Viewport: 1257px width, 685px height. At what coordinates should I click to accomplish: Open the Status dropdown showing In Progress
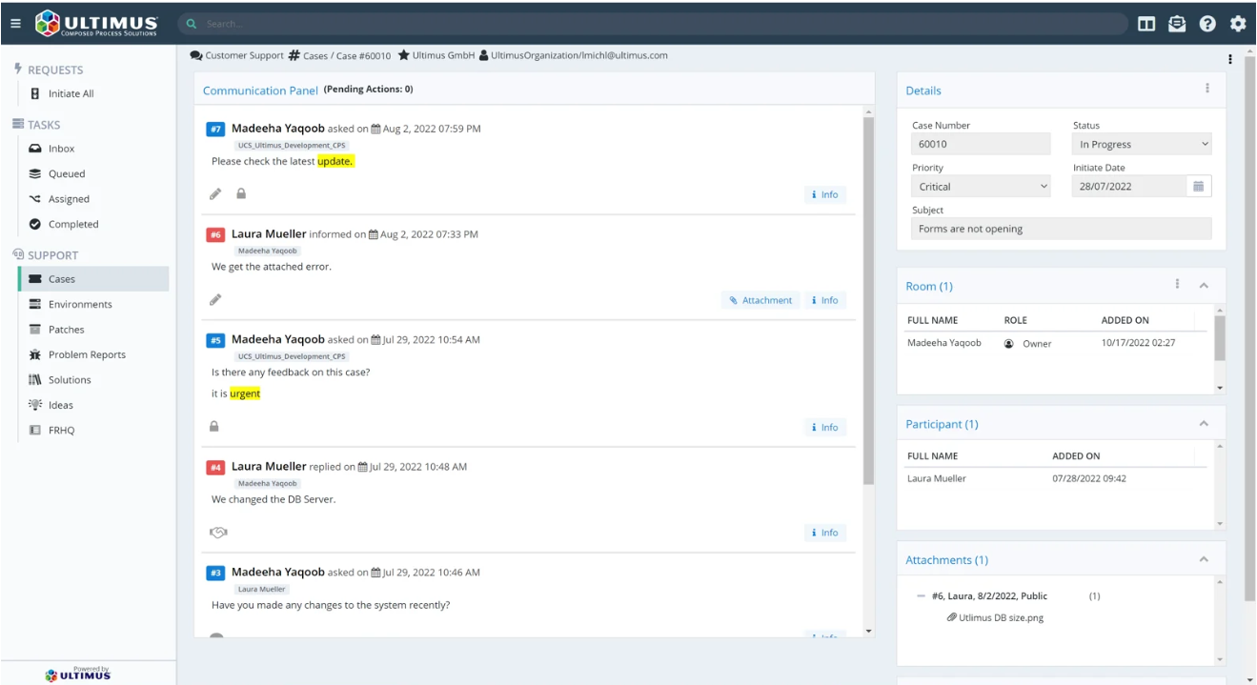(x=1142, y=144)
